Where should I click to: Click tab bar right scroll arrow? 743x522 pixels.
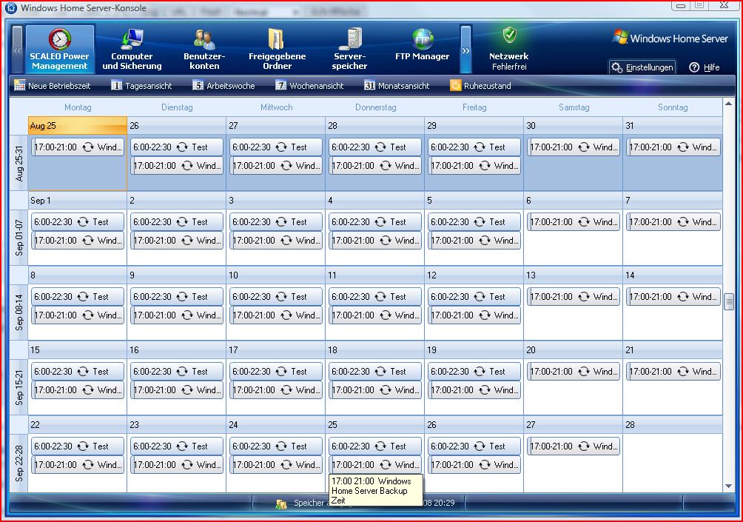point(465,50)
